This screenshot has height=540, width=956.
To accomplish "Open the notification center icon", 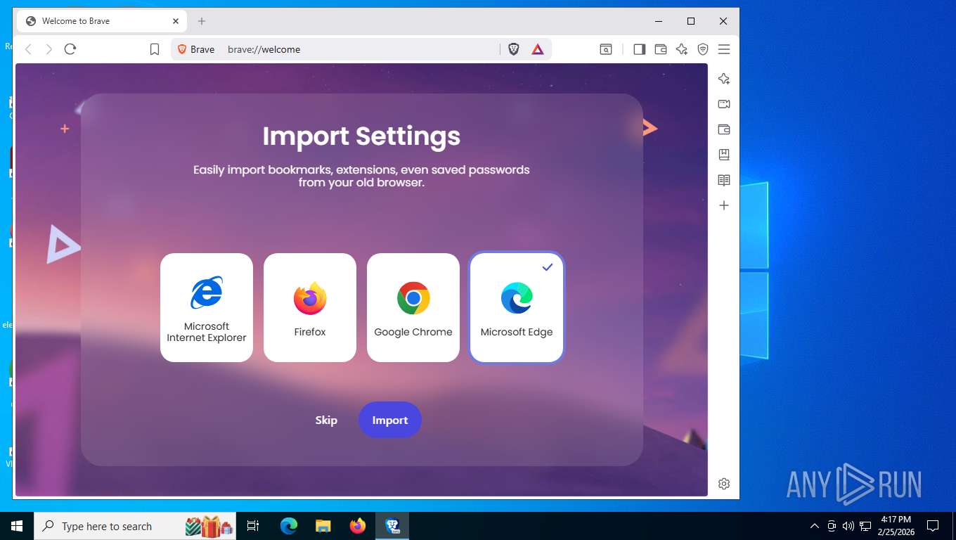I will click(933, 526).
